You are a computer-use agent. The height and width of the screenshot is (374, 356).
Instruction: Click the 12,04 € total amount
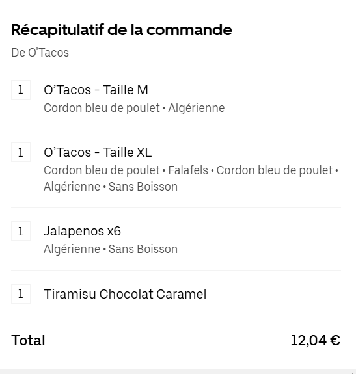click(x=316, y=340)
